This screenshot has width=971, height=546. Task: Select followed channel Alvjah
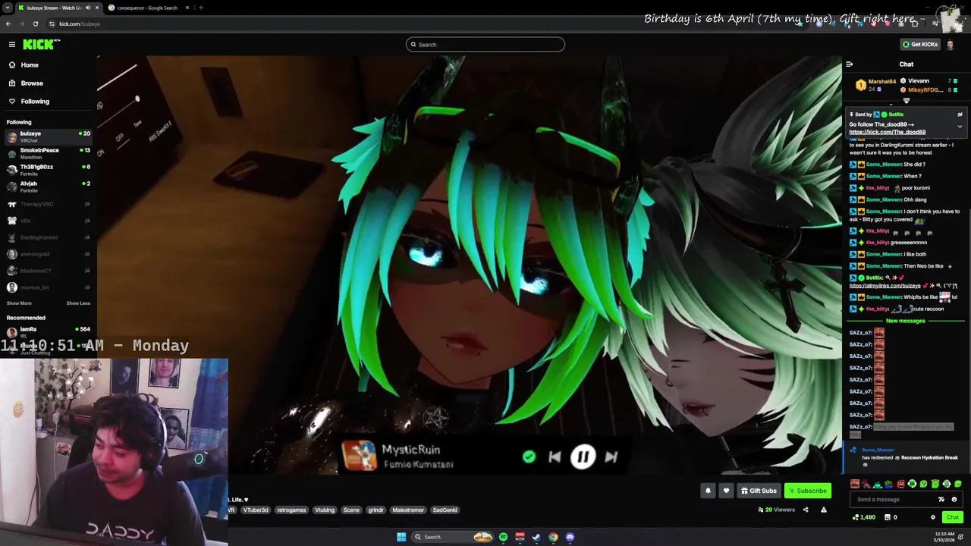click(x=48, y=187)
